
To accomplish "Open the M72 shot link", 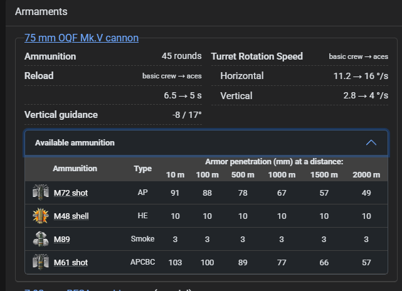I will click(70, 193).
